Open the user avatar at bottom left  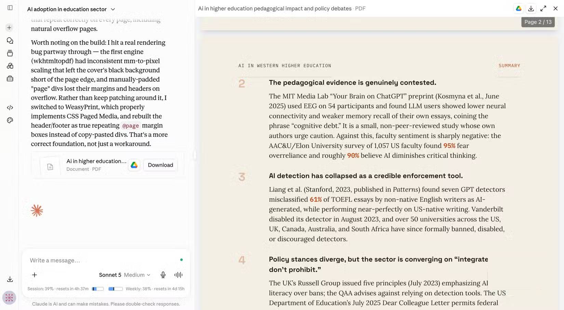coord(9,298)
